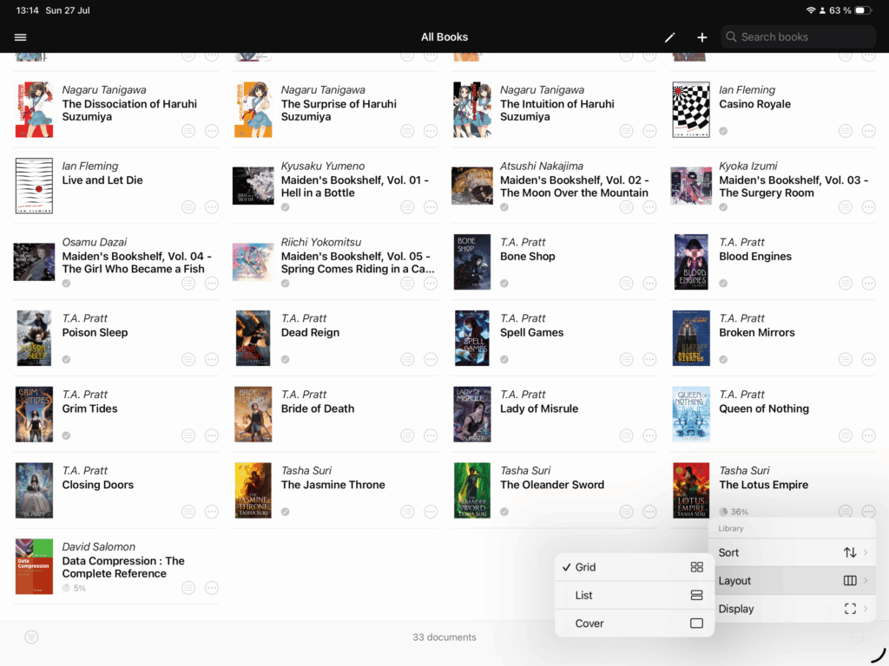Image resolution: width=889 pixels, height=666 pixels.
Task: Open list icon for Bone Shop
Action: tap(627, 284)
